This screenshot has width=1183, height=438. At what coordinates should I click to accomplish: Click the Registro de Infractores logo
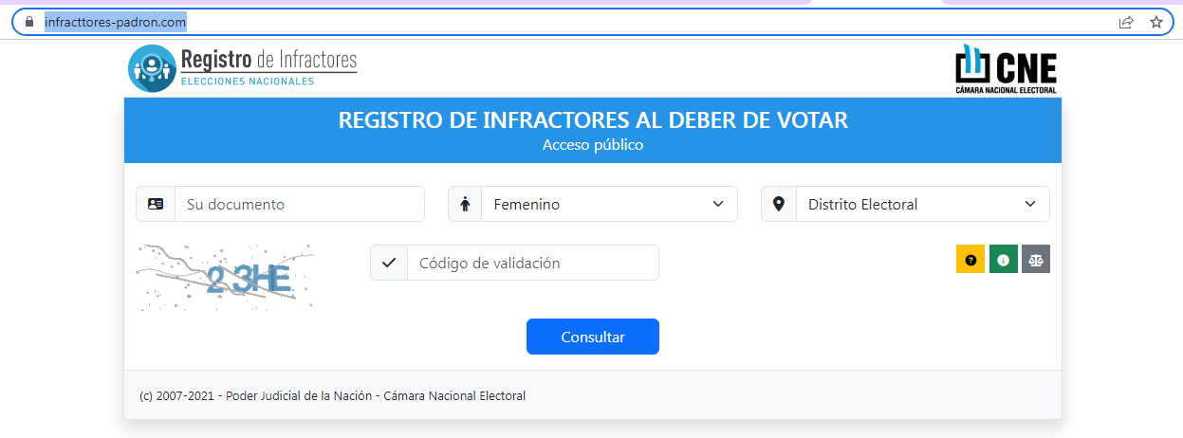click(x=243, y=68)
